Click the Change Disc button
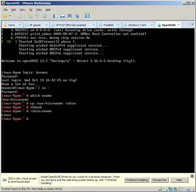 pos(159,180)
